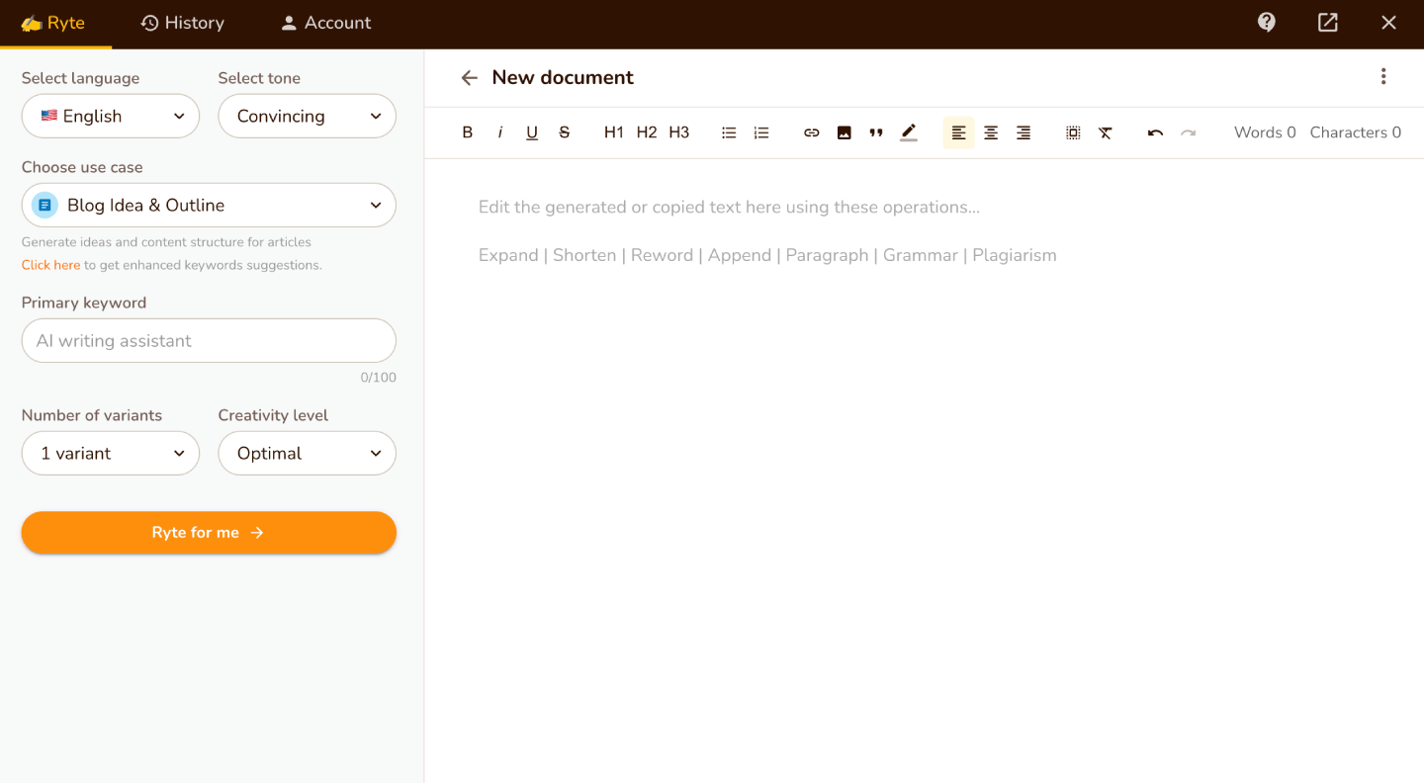Screen dimensions: 1424x783
Task: Open the Select language dropdown
Action: coord(111,116)
